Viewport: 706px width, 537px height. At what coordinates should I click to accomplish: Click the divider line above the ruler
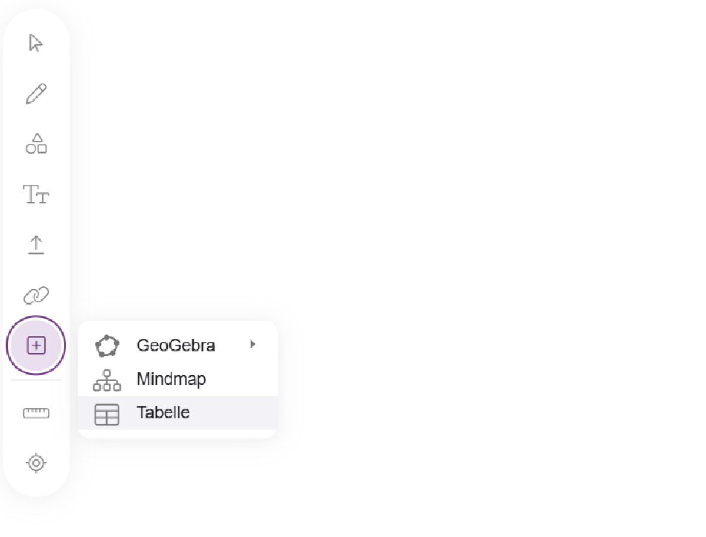coord(36,380)
